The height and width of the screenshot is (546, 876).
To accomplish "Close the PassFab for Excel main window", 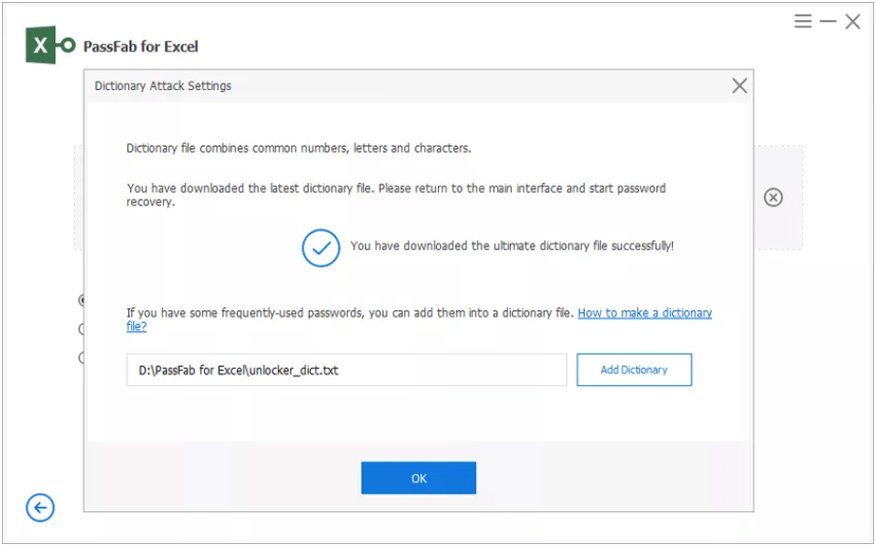I will pyautogui.click(x=853, y=21).
